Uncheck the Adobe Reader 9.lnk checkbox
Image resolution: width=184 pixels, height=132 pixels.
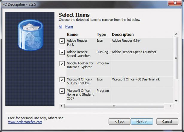[62, 41]
